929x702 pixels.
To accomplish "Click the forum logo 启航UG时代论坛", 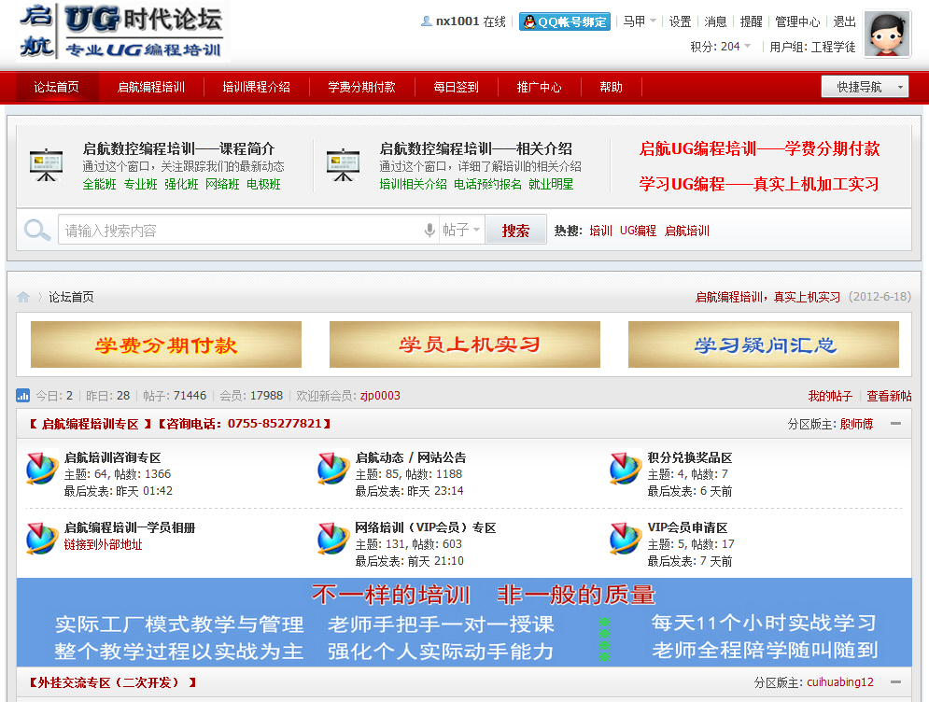I will coord(122,31).
